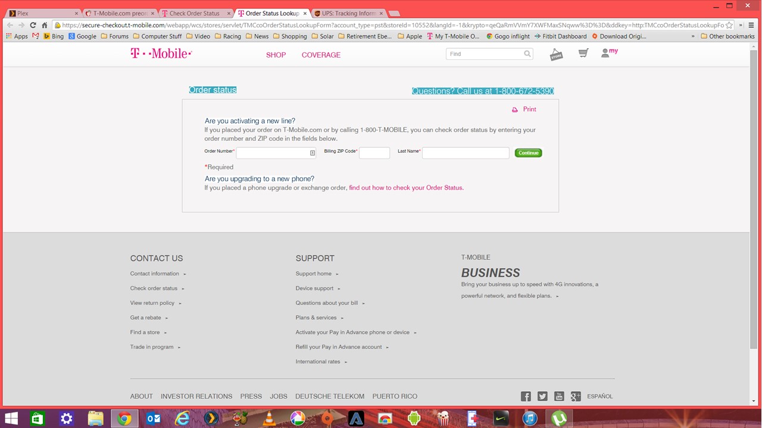
Task: Open the Solar bookmark folder
Action: tap(323, 36)
